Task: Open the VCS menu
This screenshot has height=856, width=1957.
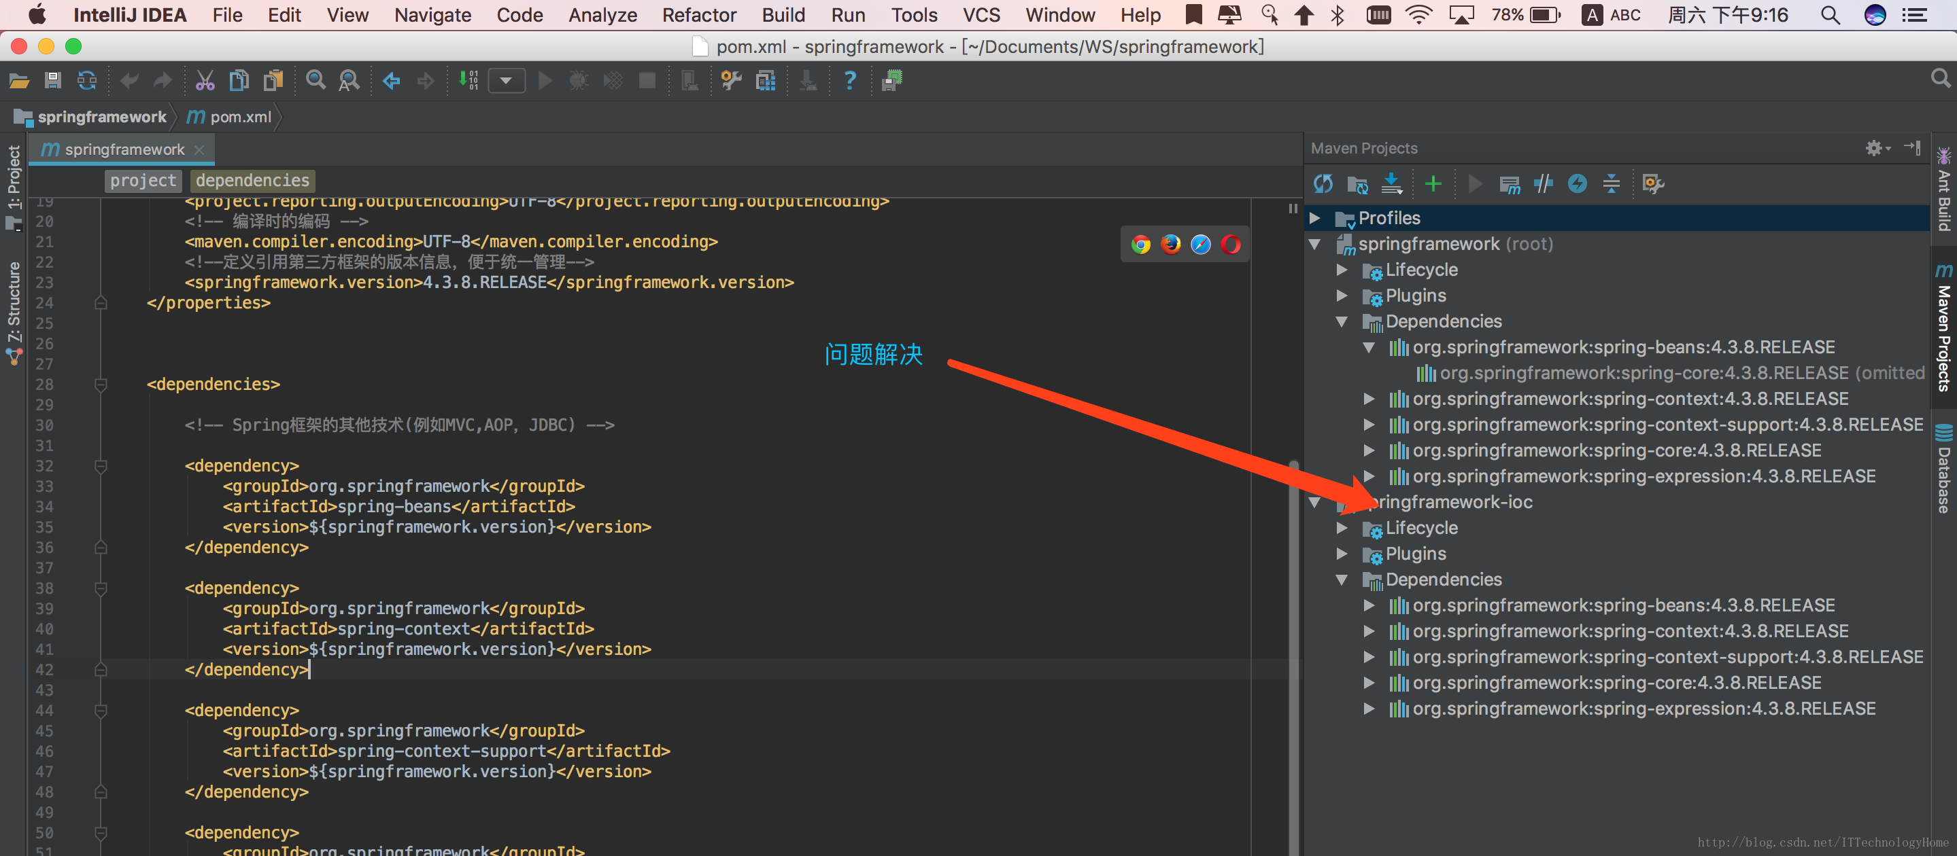Action: pyautogui.click(x=981, y=15)
